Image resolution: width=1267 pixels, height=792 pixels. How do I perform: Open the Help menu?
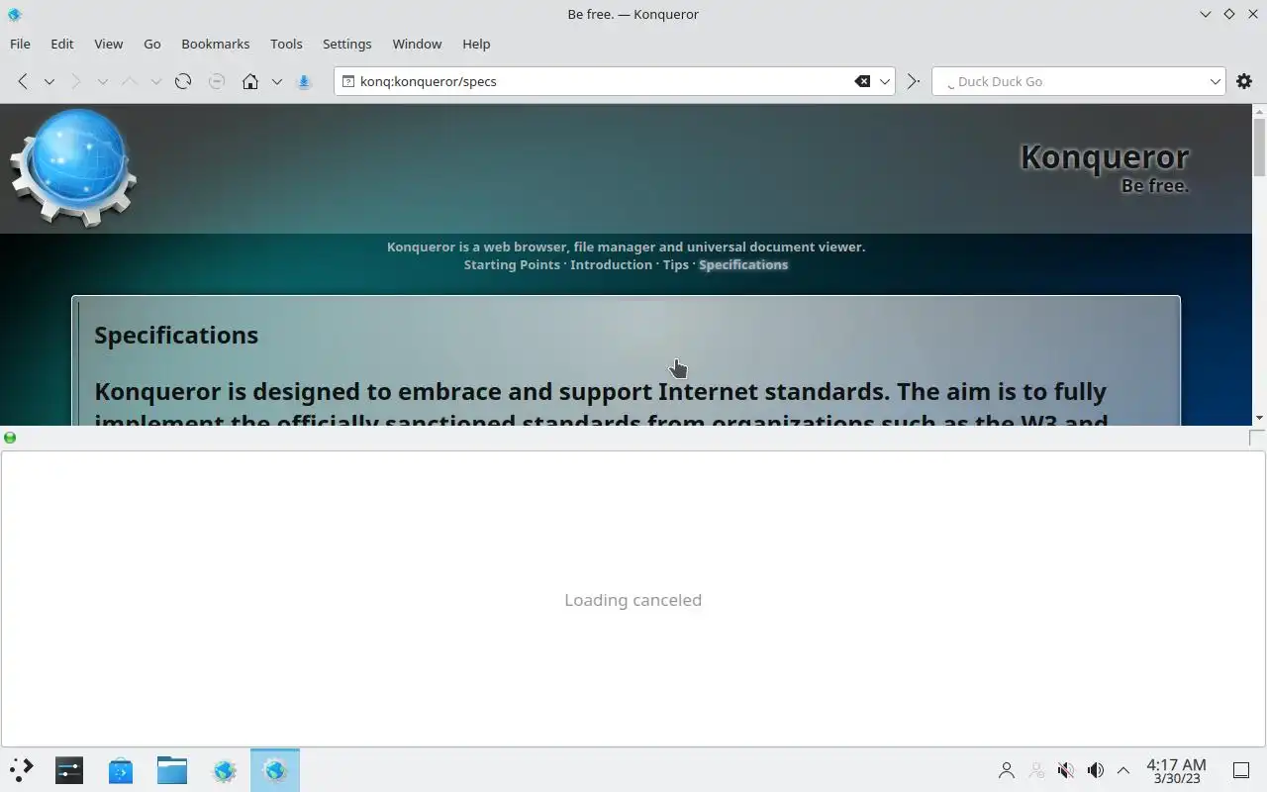[x=476, y=44]
